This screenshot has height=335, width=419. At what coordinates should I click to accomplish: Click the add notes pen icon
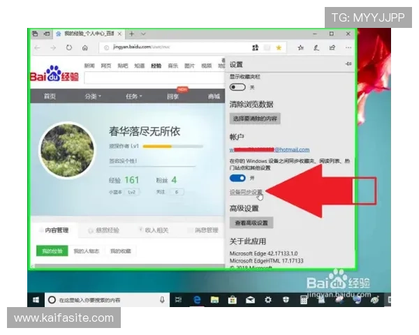pos(316,48)
